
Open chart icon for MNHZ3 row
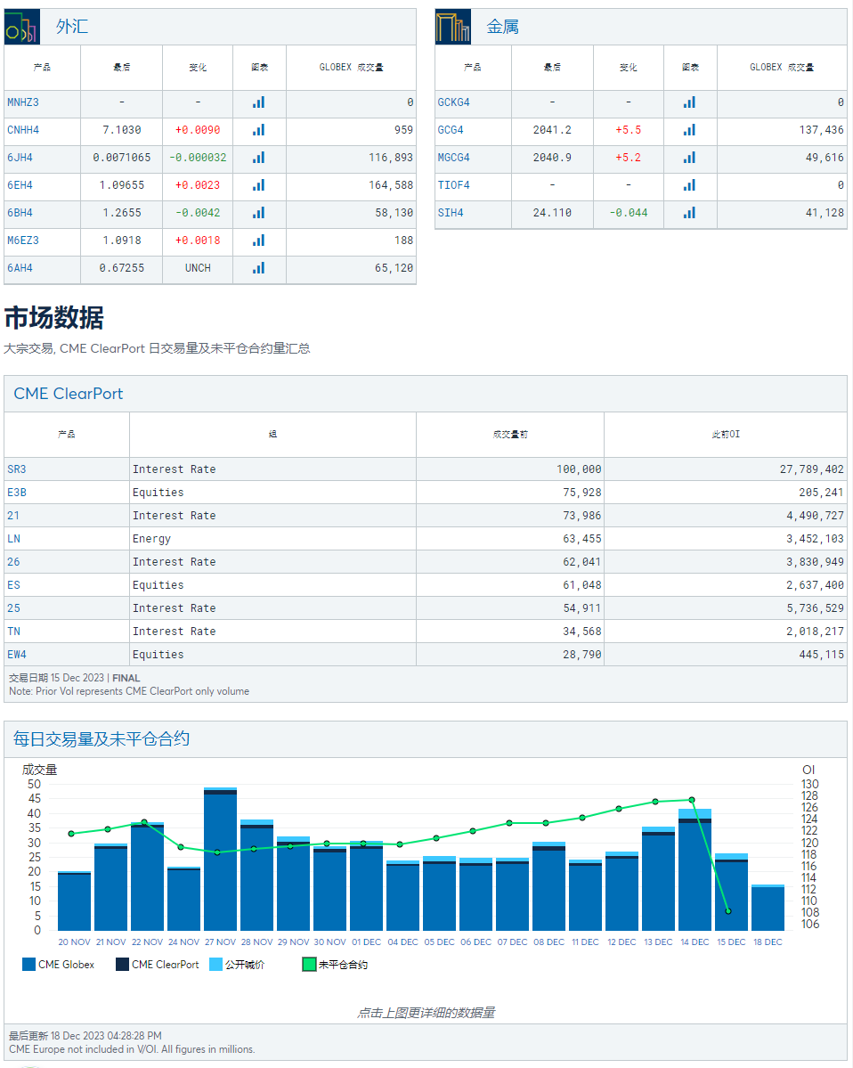coord(259,102)
